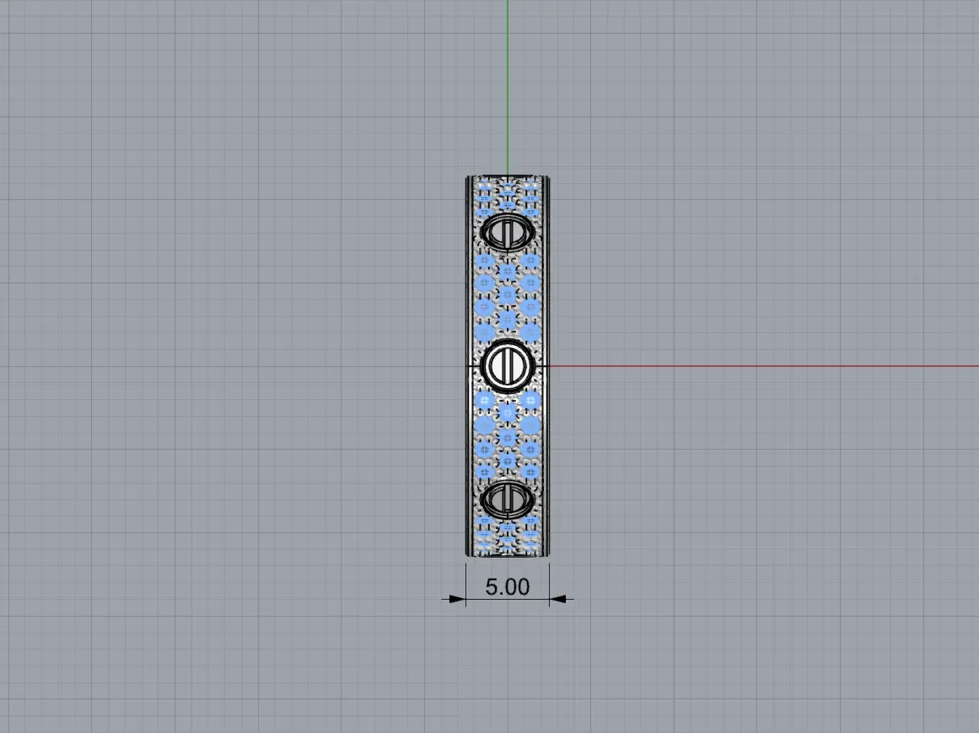Image resolution: width=979 pixels, height=733 pixels.
Task: Select the left dimension arrowhead
Action: click(x=457, y=600)
